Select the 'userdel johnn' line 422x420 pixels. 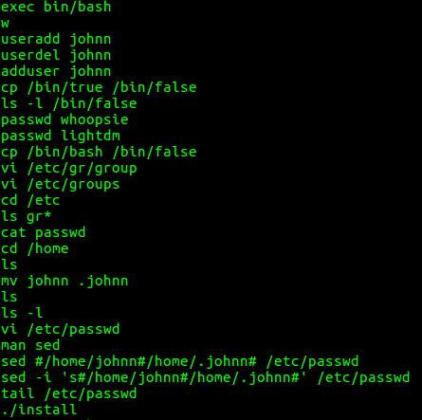click(x=56, y=55)
